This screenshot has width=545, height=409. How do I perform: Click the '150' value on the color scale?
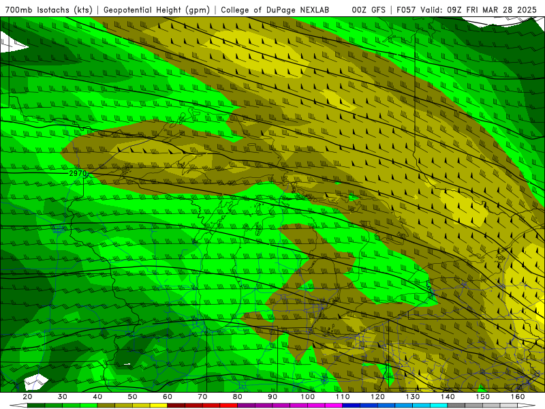coord(483,397)
